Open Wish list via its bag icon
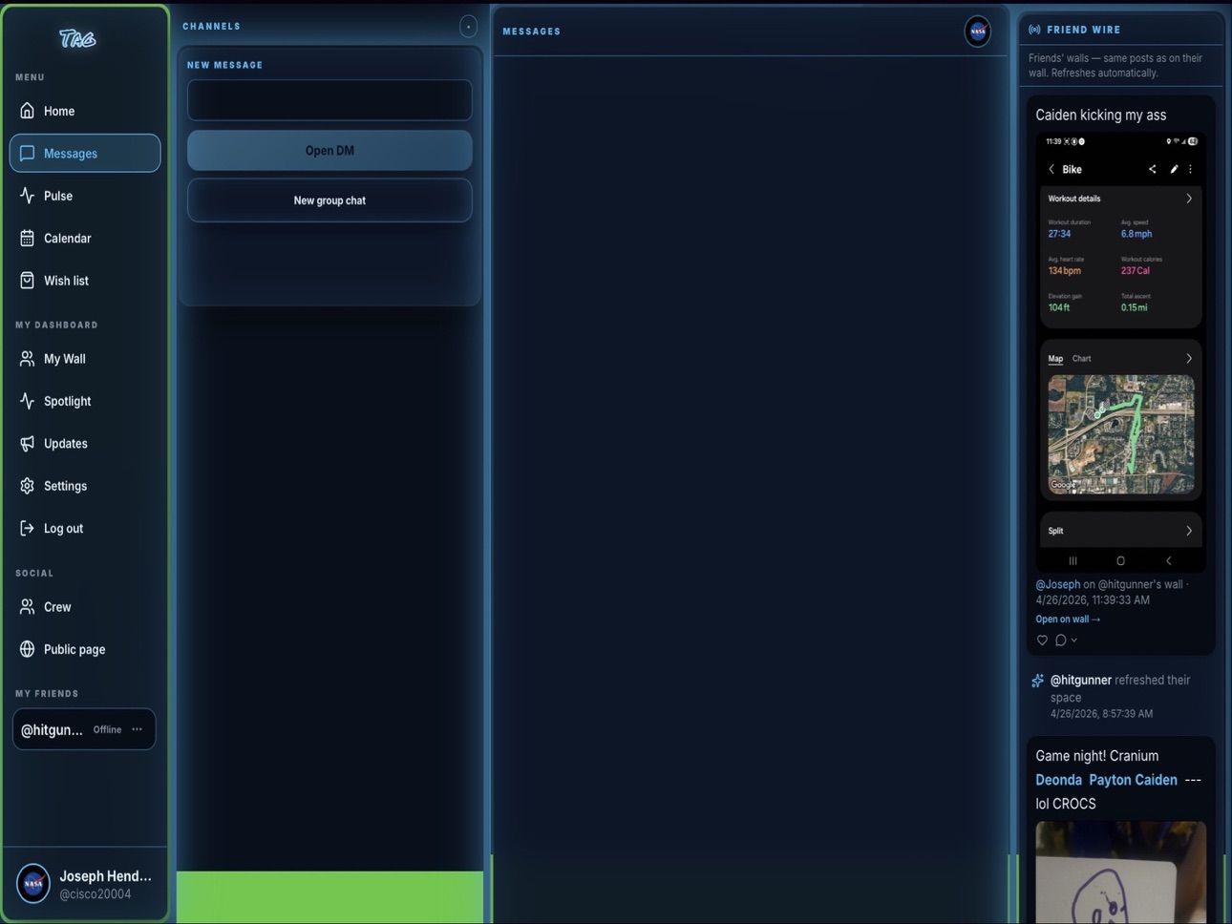The image size is (1232, 924). point(27,281)
